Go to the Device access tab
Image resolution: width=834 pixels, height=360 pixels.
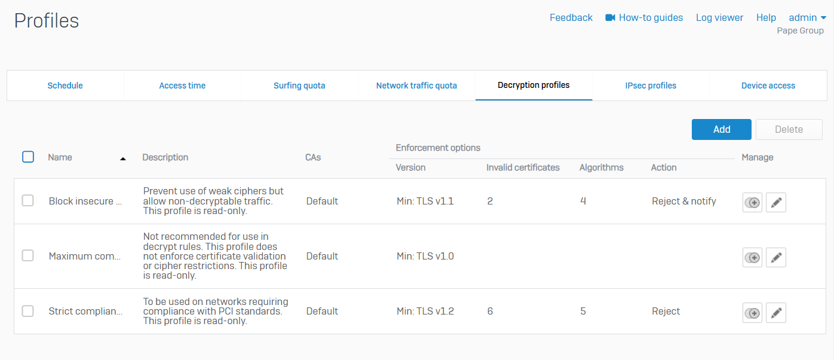click(768, 86)
